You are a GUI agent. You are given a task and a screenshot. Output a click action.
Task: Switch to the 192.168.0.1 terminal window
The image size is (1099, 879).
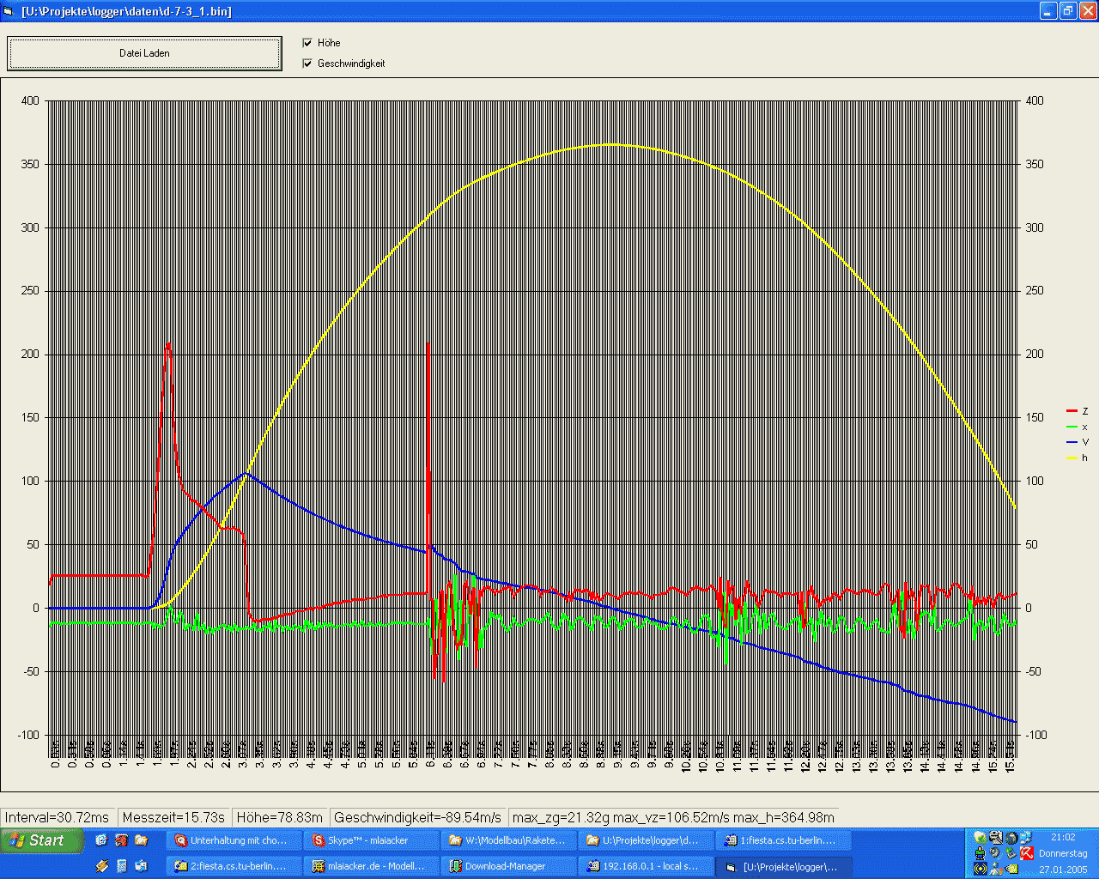pyautogui.click(x=646, y=866)
